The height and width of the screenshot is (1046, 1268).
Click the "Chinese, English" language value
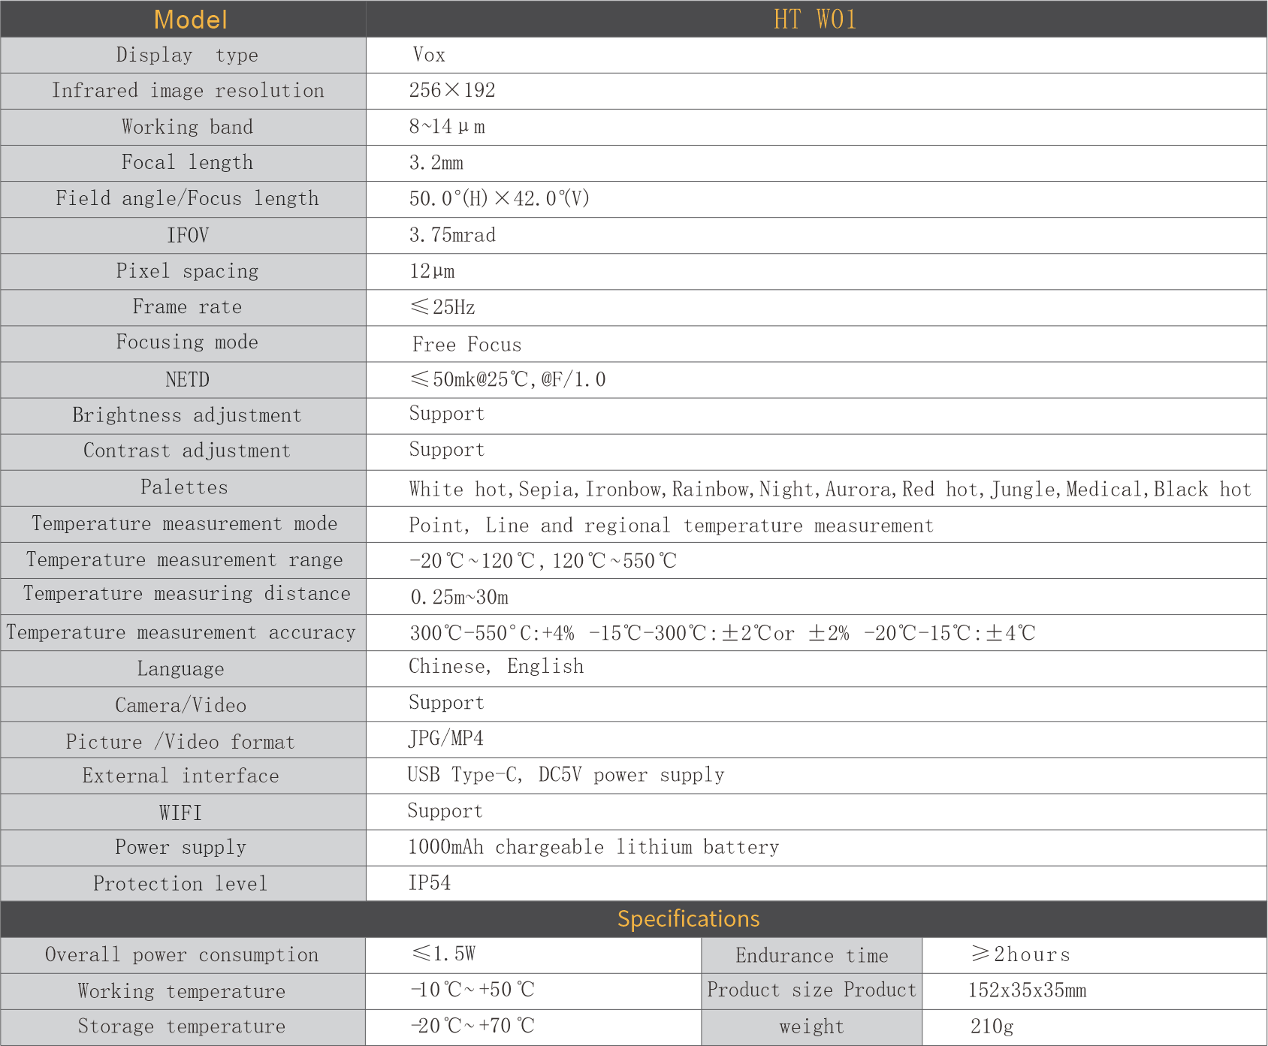pos(496,667)
